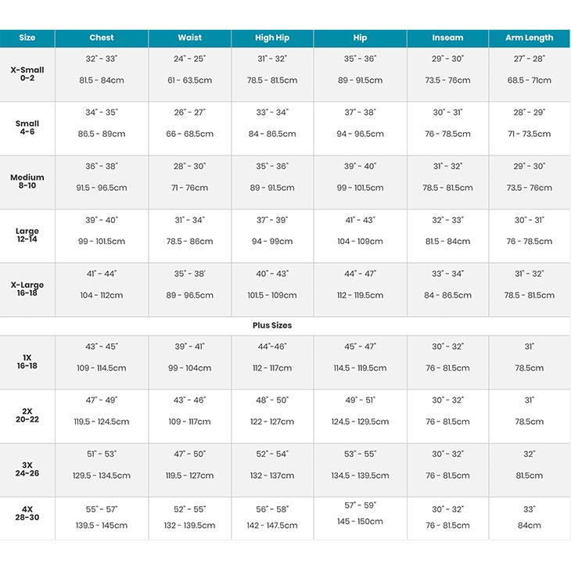Viewport: 571px width, 571px height.
Task: Click the Large 12-14 row label
Action: coord(27,235)
